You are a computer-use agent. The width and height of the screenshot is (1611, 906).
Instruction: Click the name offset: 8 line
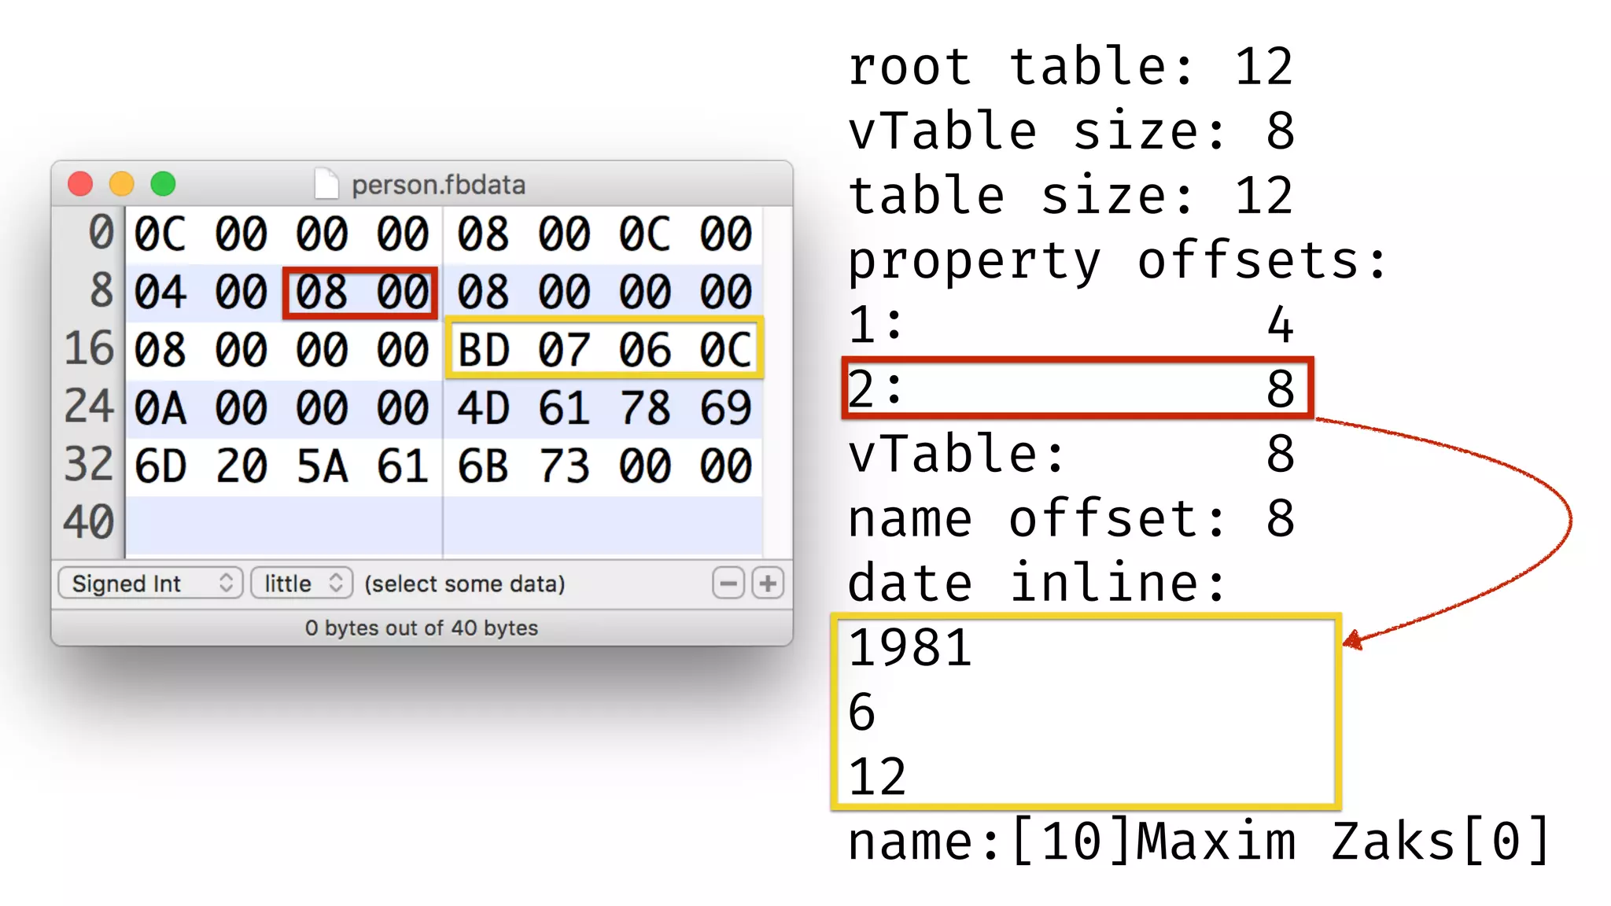pyautogui.click(x=1071, y=518)
